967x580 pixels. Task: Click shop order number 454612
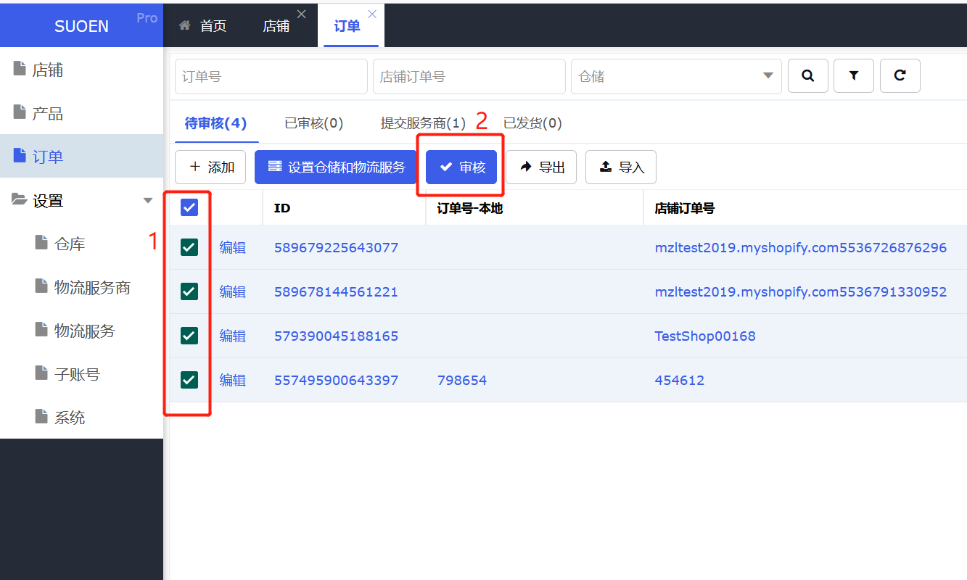(x=680, y=380)
